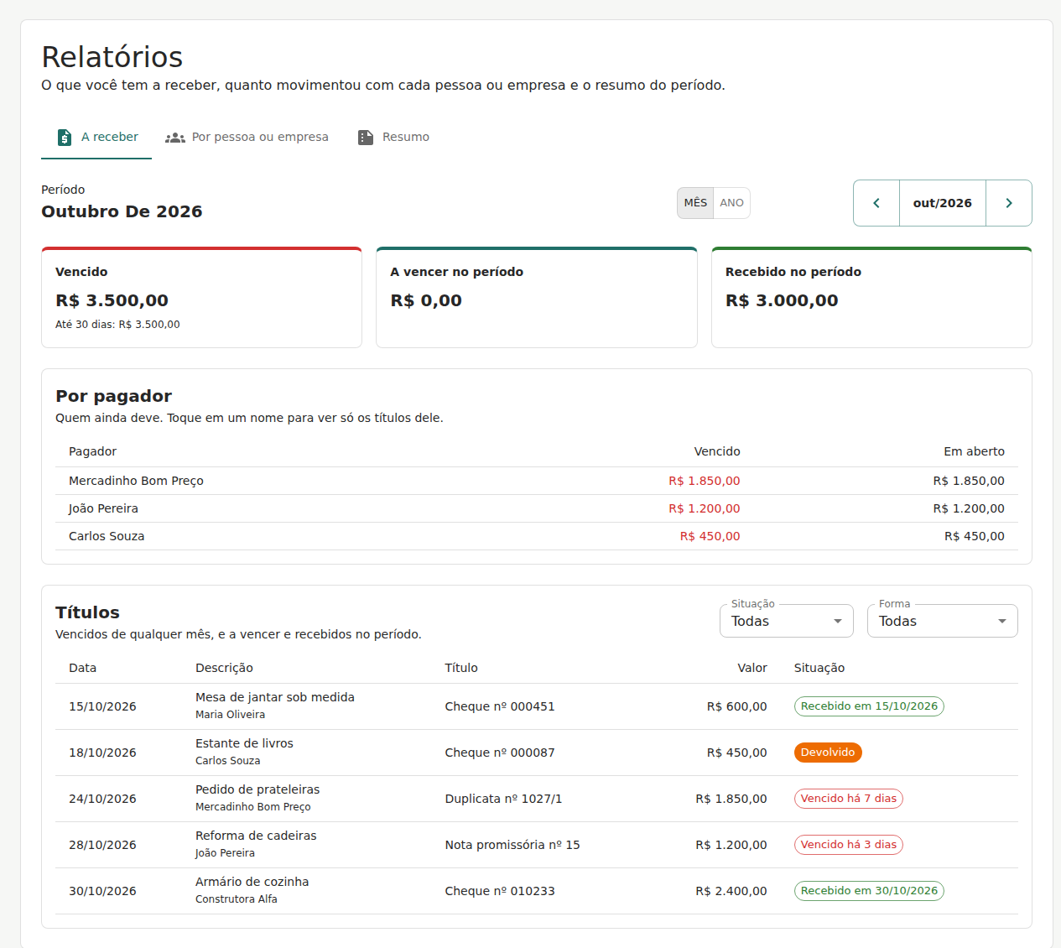Image resolution: width=1061 pixels, height=948 pixels.
Task: Filter titles by Carlos Souza payer row
Action: tap(537, 536)
